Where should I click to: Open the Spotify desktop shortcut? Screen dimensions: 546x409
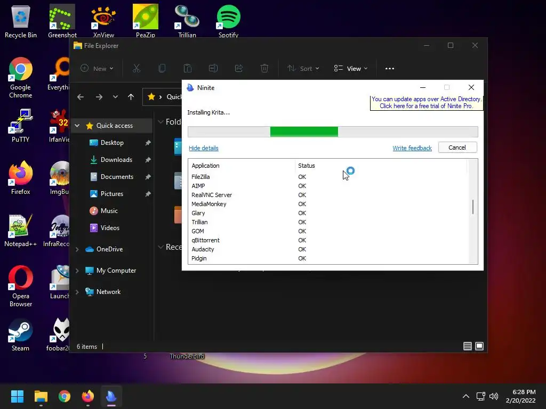pyautogui.click(x=228, y=21)
